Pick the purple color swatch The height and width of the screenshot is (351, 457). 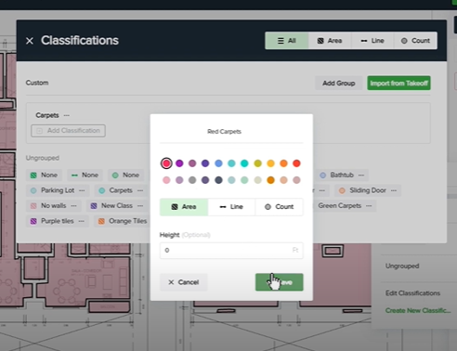click(x=179, y=163)
